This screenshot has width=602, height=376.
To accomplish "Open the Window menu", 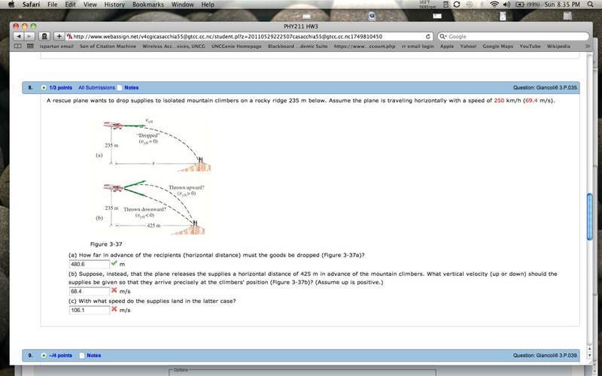I will tap(182, 5).
